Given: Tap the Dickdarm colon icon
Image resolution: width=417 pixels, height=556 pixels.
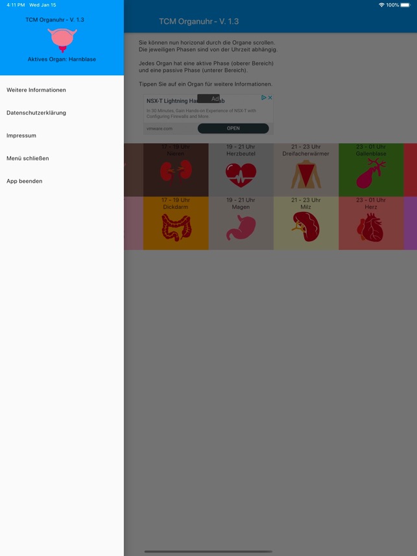Looking at the screenshot, I should pos(176,227).
